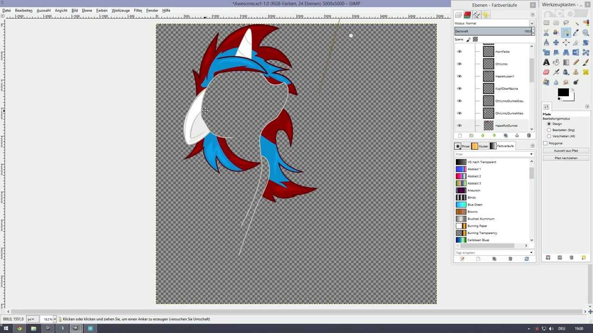The height and width of the screenshot is (333, 593).
Task: Open the gradients dock tab menu arrow
Action: pos(532,146)
